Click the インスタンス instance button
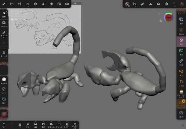The height and width of the screenshot is (129, 186). point(4,34)
